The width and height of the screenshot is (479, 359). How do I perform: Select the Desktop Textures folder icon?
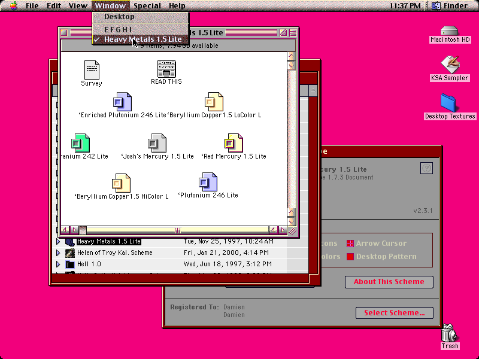point(448,103)
